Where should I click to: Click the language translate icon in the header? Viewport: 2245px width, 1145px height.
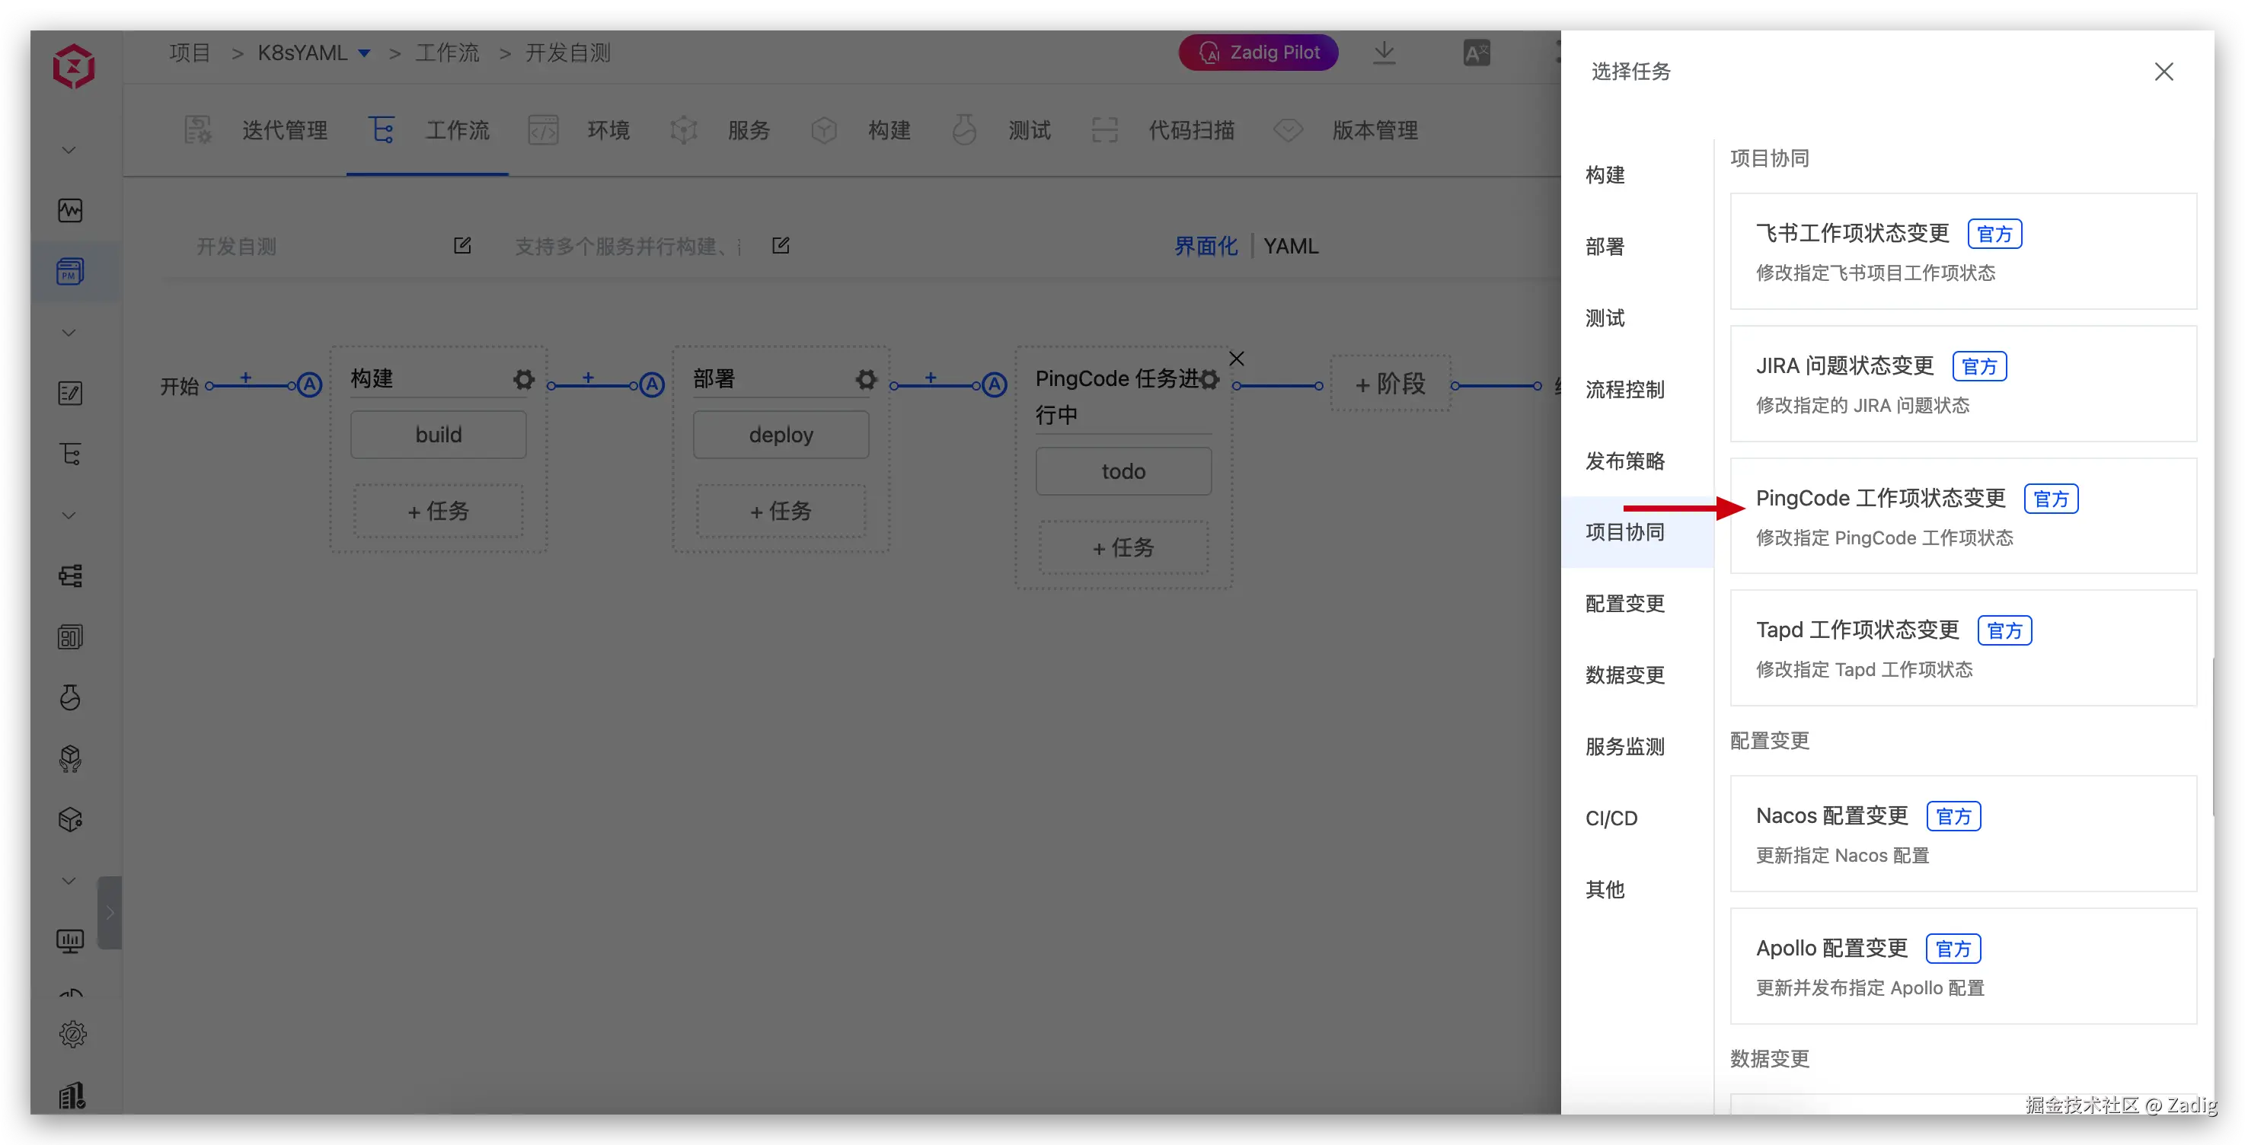click(x=1477, y=53)
